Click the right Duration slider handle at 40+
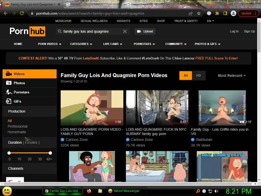The height and width of the screenshot is (196, 261). tap(50, 153)
